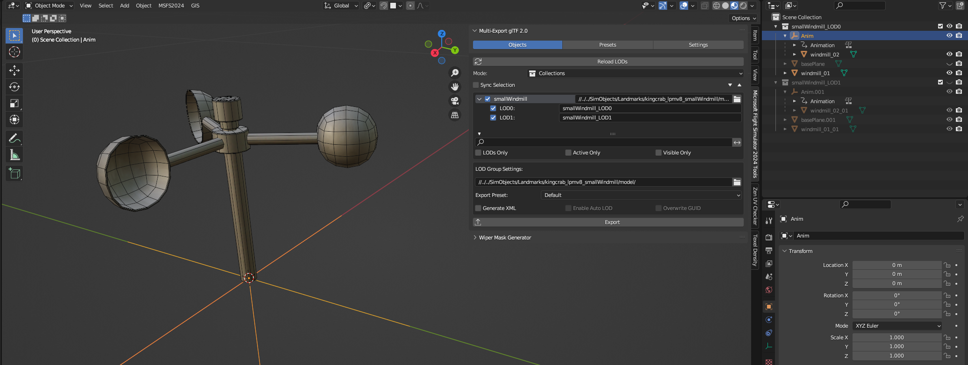968x365 pixels.
Task: Click the Export button
Action: point(612,222)
